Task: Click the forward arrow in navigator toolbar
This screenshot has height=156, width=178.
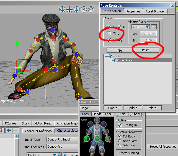Action: tap(16, 130)
